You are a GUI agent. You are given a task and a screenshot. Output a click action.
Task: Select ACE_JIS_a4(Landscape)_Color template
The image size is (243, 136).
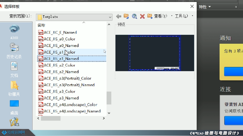coord(71,105)
